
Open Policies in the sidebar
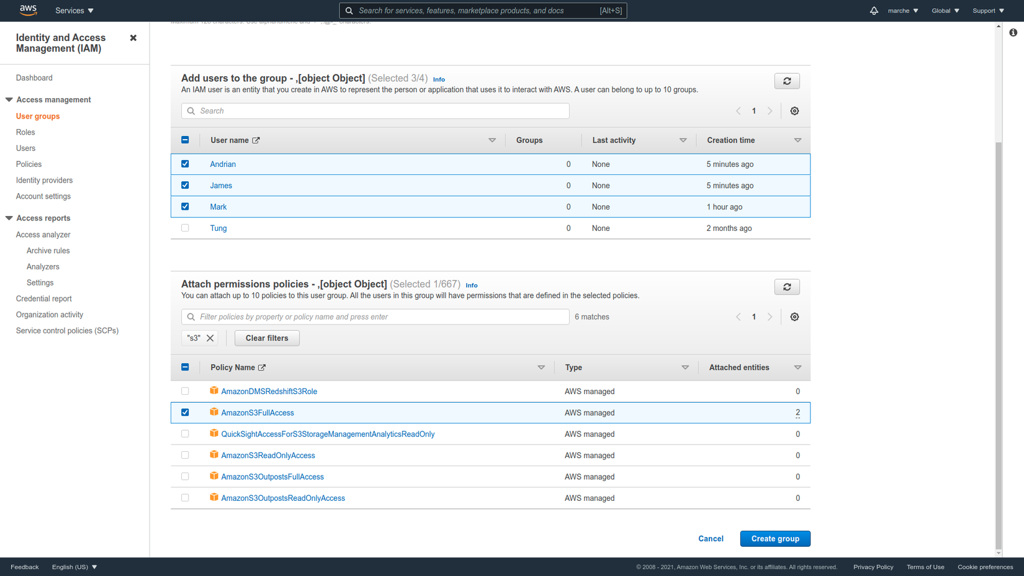pos(29,164)
